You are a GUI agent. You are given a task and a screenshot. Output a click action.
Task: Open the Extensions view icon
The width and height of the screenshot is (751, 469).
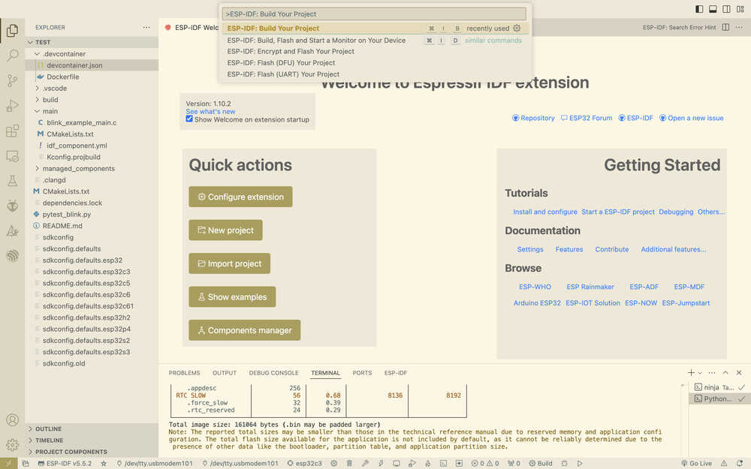click(12, 131)
